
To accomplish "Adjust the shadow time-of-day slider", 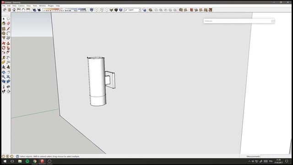I will (x=76, y=10).
